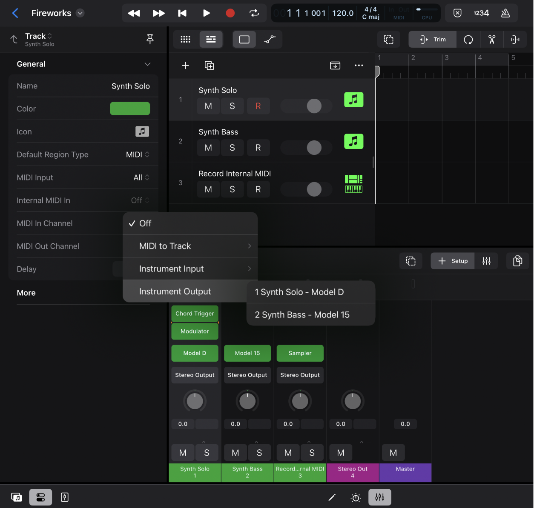Toggle the count-in 1234 icon

481,13
